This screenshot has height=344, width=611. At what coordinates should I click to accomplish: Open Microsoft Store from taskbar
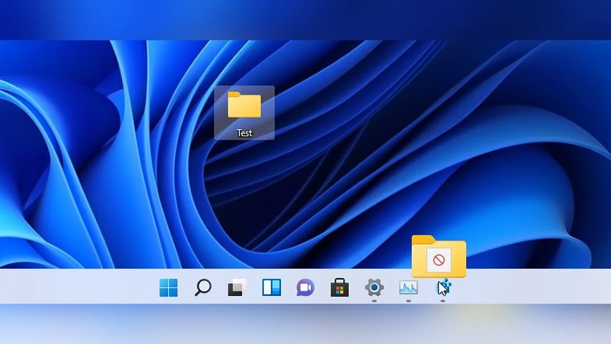coord(340,288)
